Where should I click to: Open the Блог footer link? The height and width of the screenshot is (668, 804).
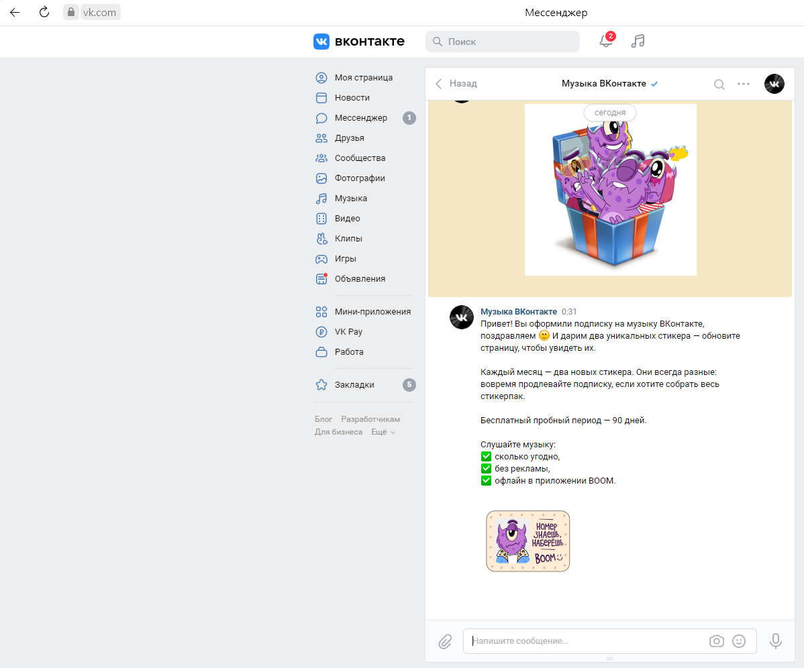323,419
